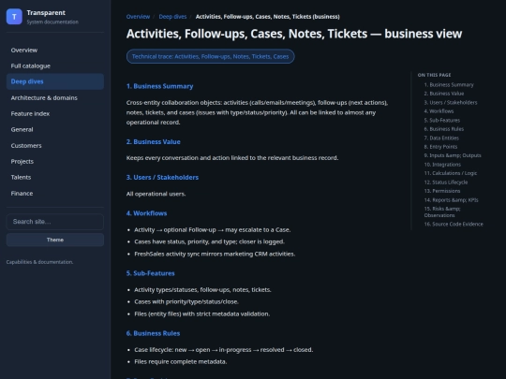The height and width of the screenshot is (379, 506).
Task: Toggle the Theme button
Action: click(x=55, y=240)
